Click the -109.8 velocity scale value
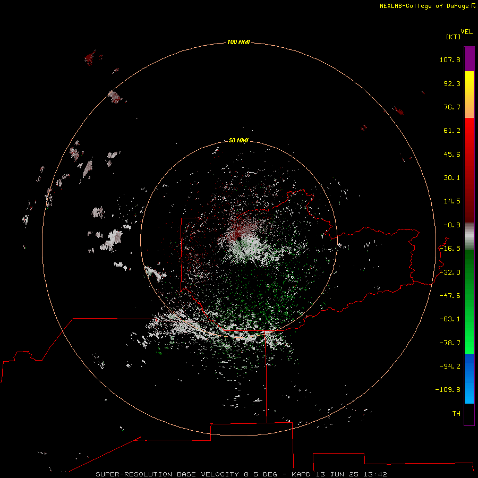This screenshot has width=478, height=478. tap(448, 390)
